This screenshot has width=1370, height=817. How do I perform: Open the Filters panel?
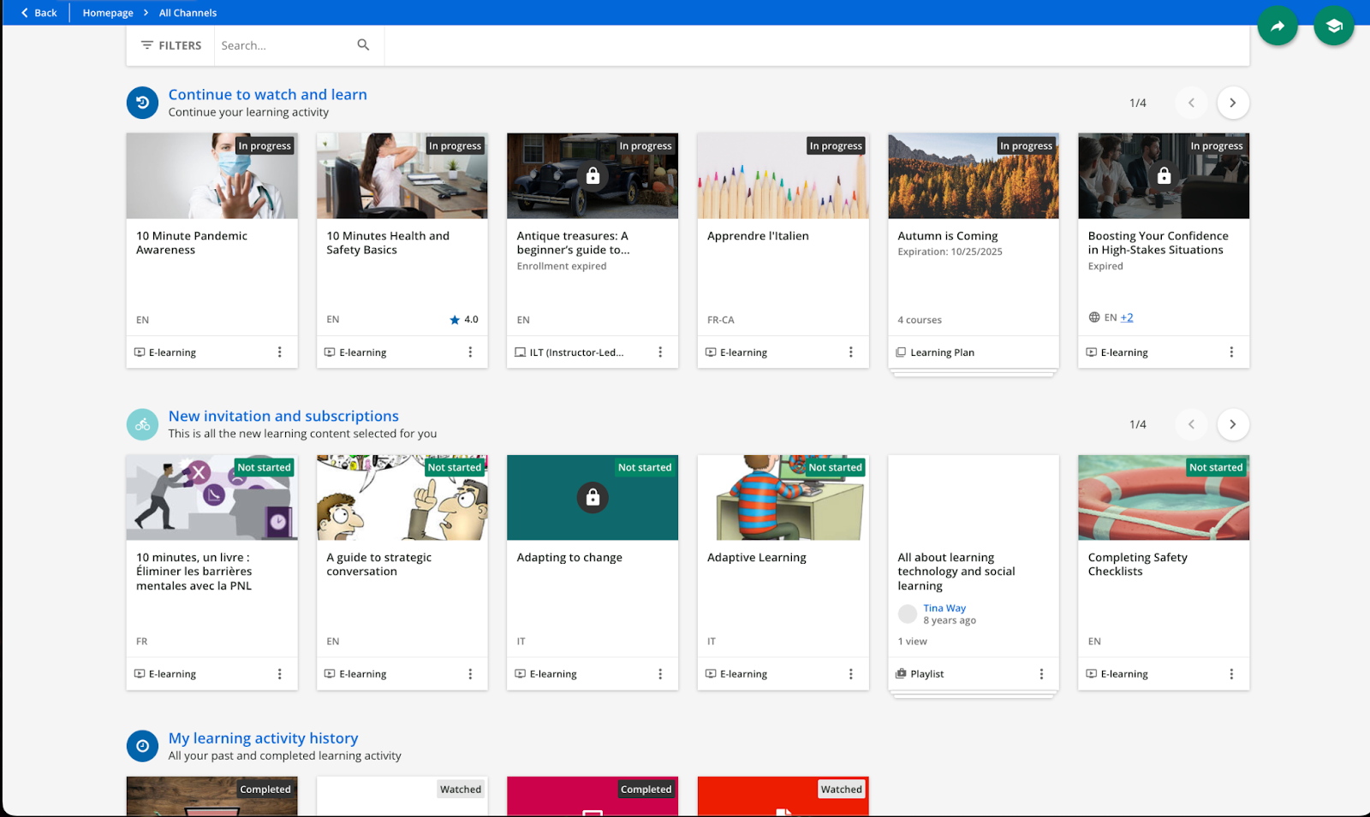[x=171, y=45]
